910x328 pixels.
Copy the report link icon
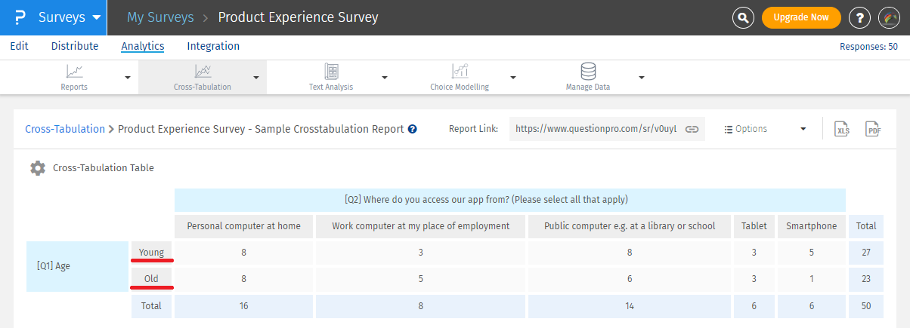pyautogui.click(x=692, y=129)
